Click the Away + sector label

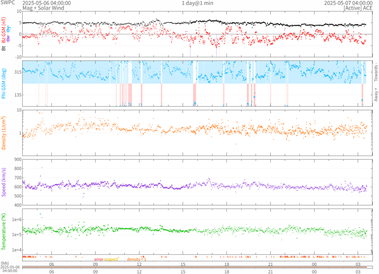coord(376,95)
